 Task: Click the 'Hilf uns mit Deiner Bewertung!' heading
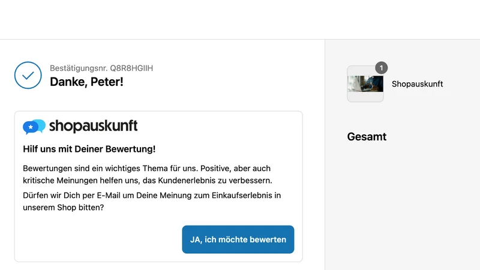[89, 149]
